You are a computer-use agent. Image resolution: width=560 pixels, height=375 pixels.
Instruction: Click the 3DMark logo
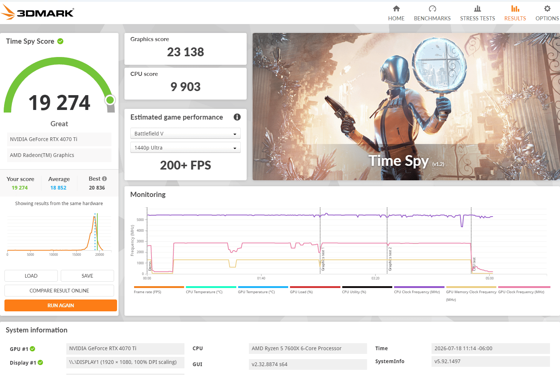coord(37,12)
